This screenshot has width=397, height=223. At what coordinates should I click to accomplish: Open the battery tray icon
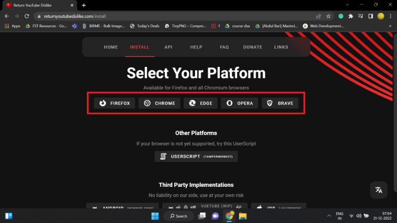coord(366,216)
